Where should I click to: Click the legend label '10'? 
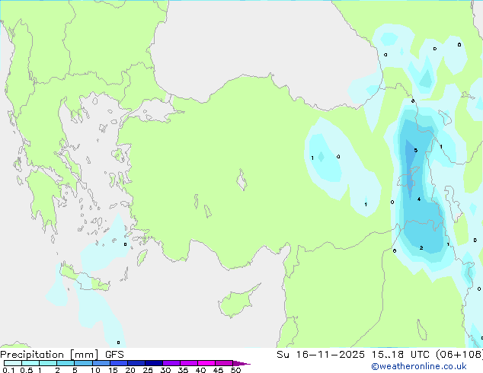point(95,370)
